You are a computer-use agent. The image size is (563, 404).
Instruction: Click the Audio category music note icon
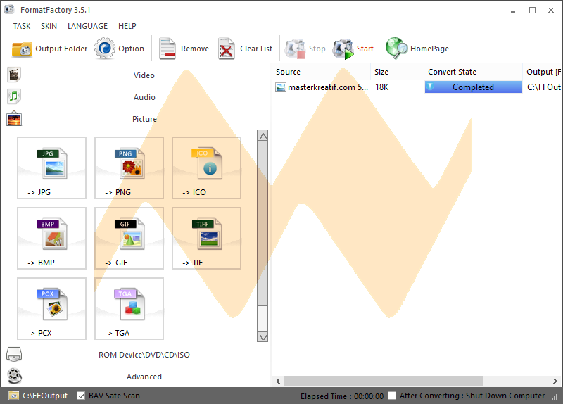pos(14,96)
